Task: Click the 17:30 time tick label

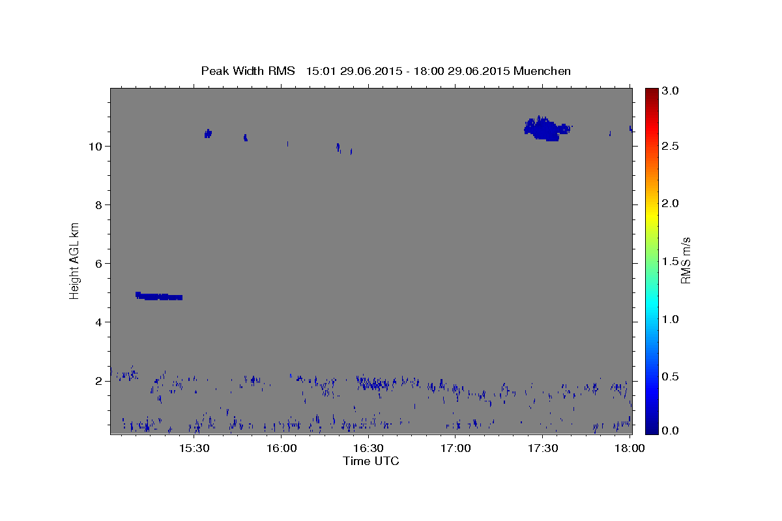Action: tap(542, 448)
